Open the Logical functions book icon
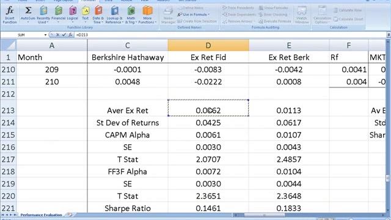Image resolution: width=391 pixels, height=220 pixels. pyautogui.click(x=73, y=10)
